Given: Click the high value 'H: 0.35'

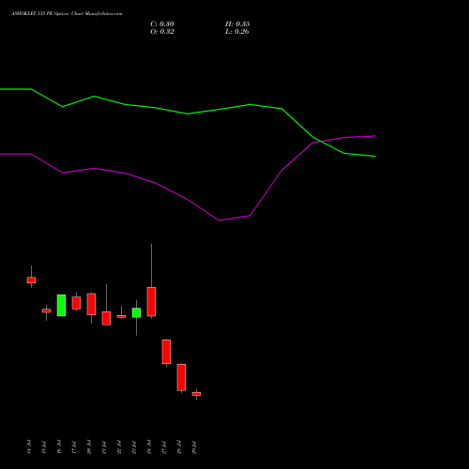Looking at the screenshot, I should (x=237, y=24).
